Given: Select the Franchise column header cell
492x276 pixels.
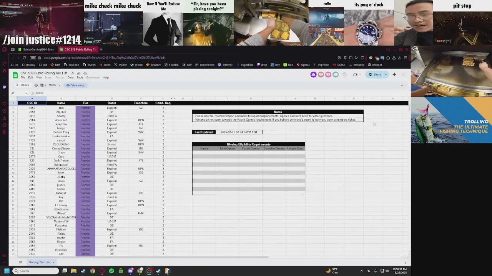Looking at the screenshot, I should click(x=141, y=103).
